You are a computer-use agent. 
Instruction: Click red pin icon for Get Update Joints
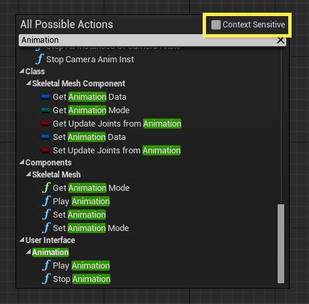point(45,124)
